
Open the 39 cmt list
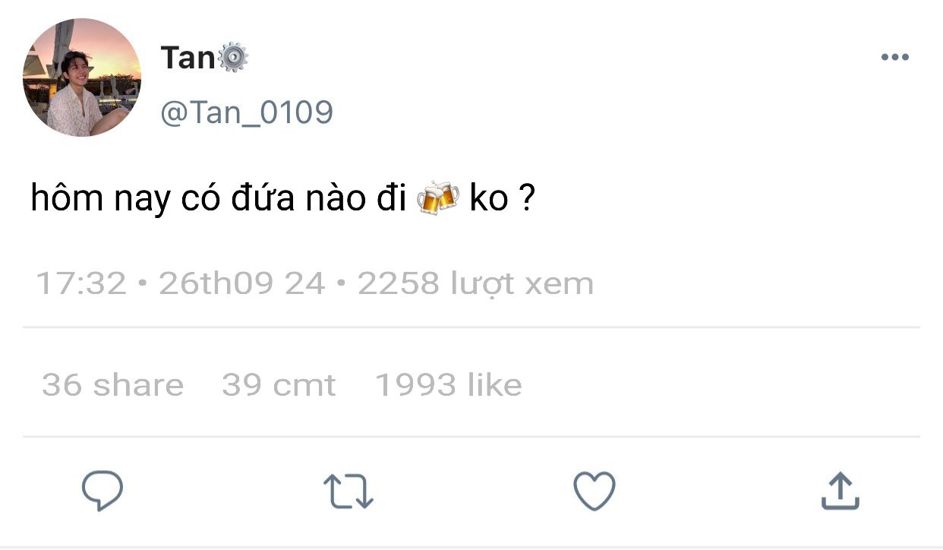(279, 385)
